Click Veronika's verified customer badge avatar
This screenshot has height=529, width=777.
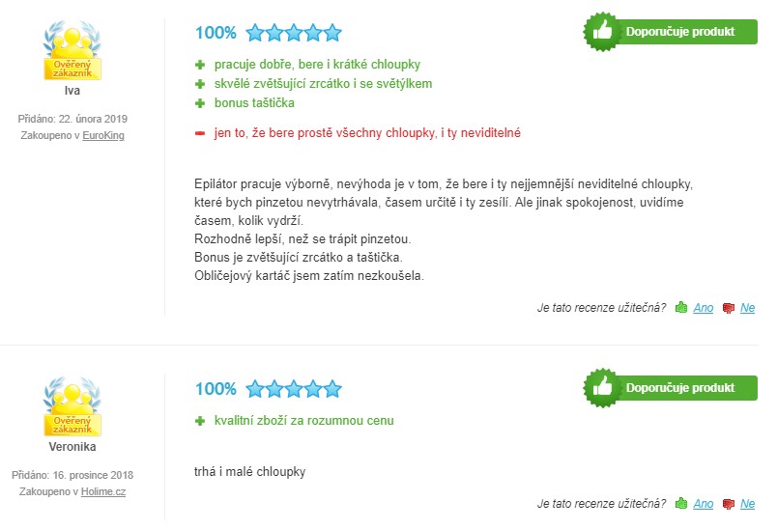[x=72, y=409]
